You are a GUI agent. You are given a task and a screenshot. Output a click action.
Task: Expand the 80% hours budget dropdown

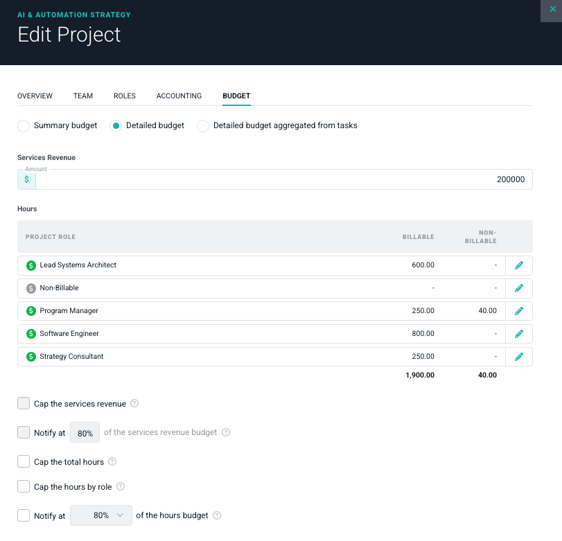tap(101, 515)
